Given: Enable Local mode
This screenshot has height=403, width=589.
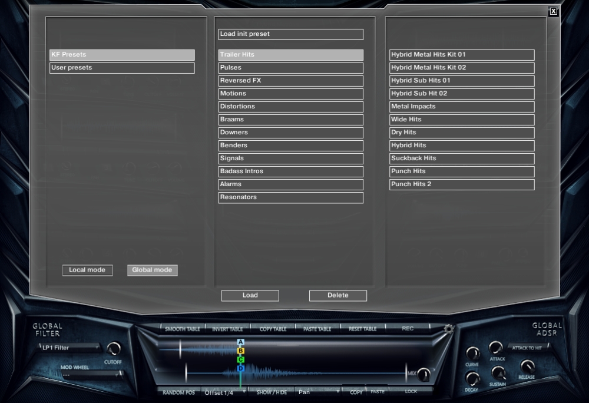Looking at the screenshot, I should (x=87, y=270).
